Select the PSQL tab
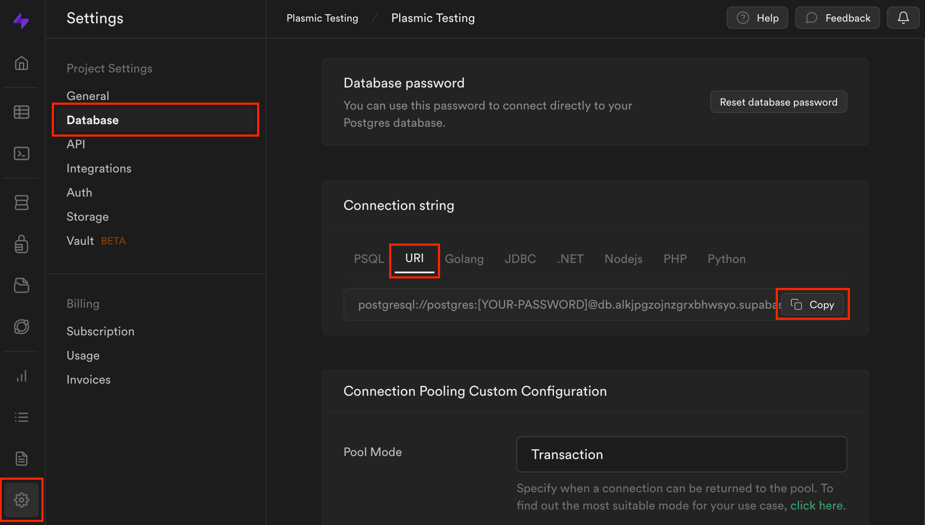925x525 pixels. (369, 259)
